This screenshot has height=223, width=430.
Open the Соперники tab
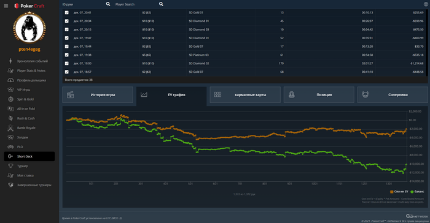tap(393, 95)
